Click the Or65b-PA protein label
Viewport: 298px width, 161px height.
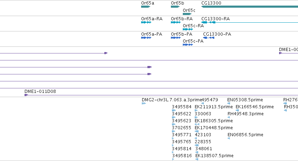coord(181,34)
